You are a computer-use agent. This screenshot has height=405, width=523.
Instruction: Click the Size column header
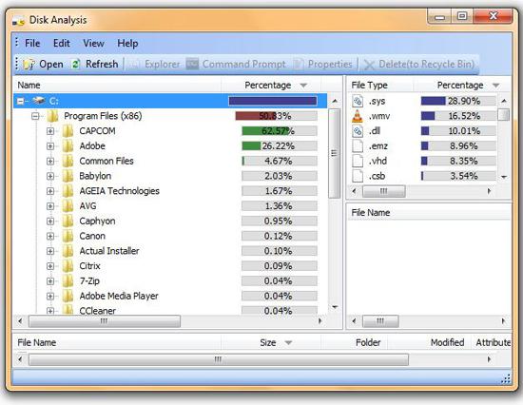click(271, 342)
